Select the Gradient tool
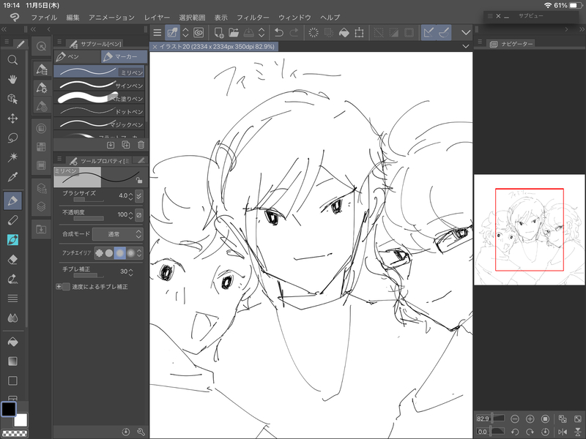 pyautogui.click(x=12, y=361)
